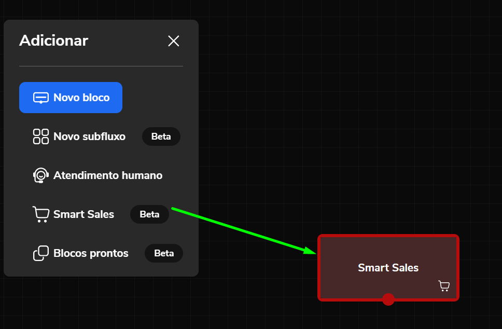Viewport: 502px width, 329px height.
Task: Add a Smart Sales item from menu
Action: coord(83,214)
